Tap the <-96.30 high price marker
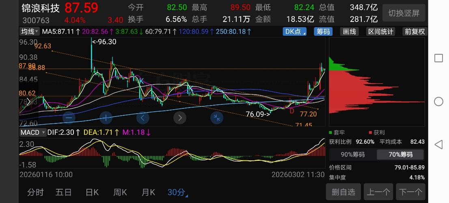 pos(104,42)
